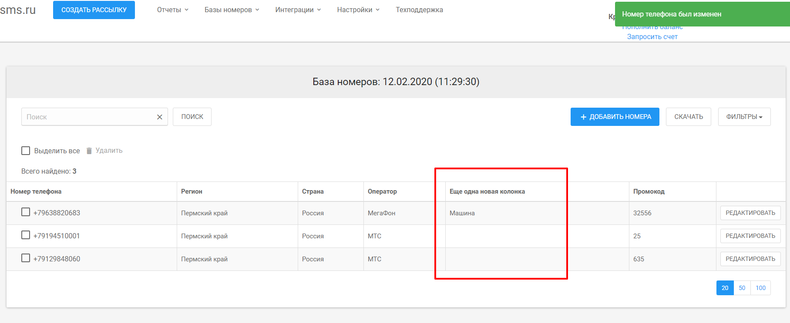Tick the Выделить все checkbox
The image size is (790, 323).
click(x=26, y=151)
